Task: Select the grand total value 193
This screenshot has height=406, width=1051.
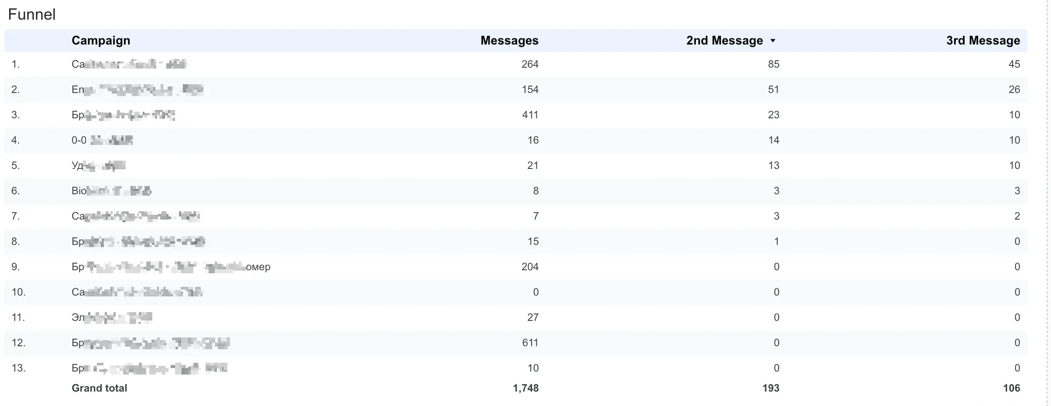Action: point(771,388)
